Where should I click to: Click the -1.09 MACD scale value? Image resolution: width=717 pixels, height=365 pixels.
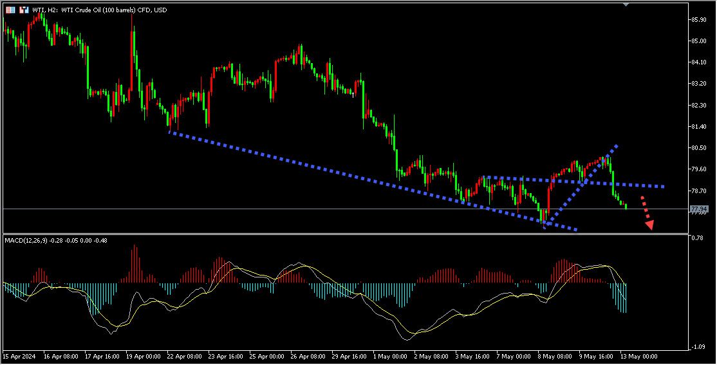coord(696,347)
